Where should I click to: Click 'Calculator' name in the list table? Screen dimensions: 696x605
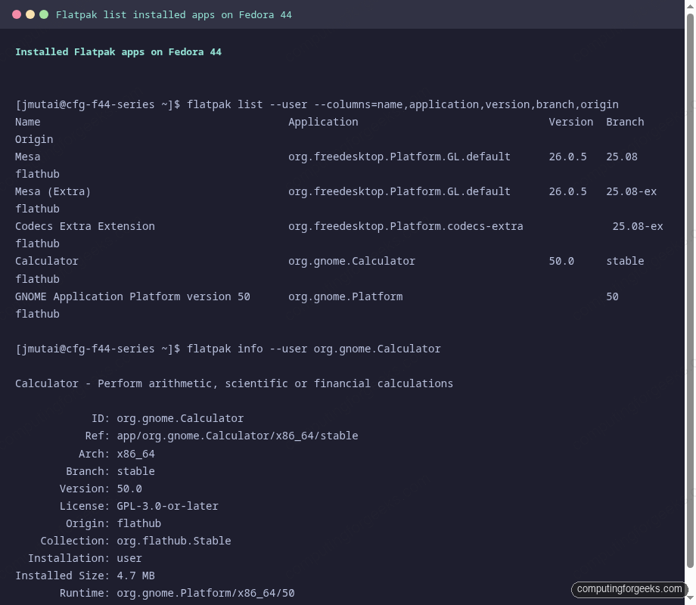(47, 261)
